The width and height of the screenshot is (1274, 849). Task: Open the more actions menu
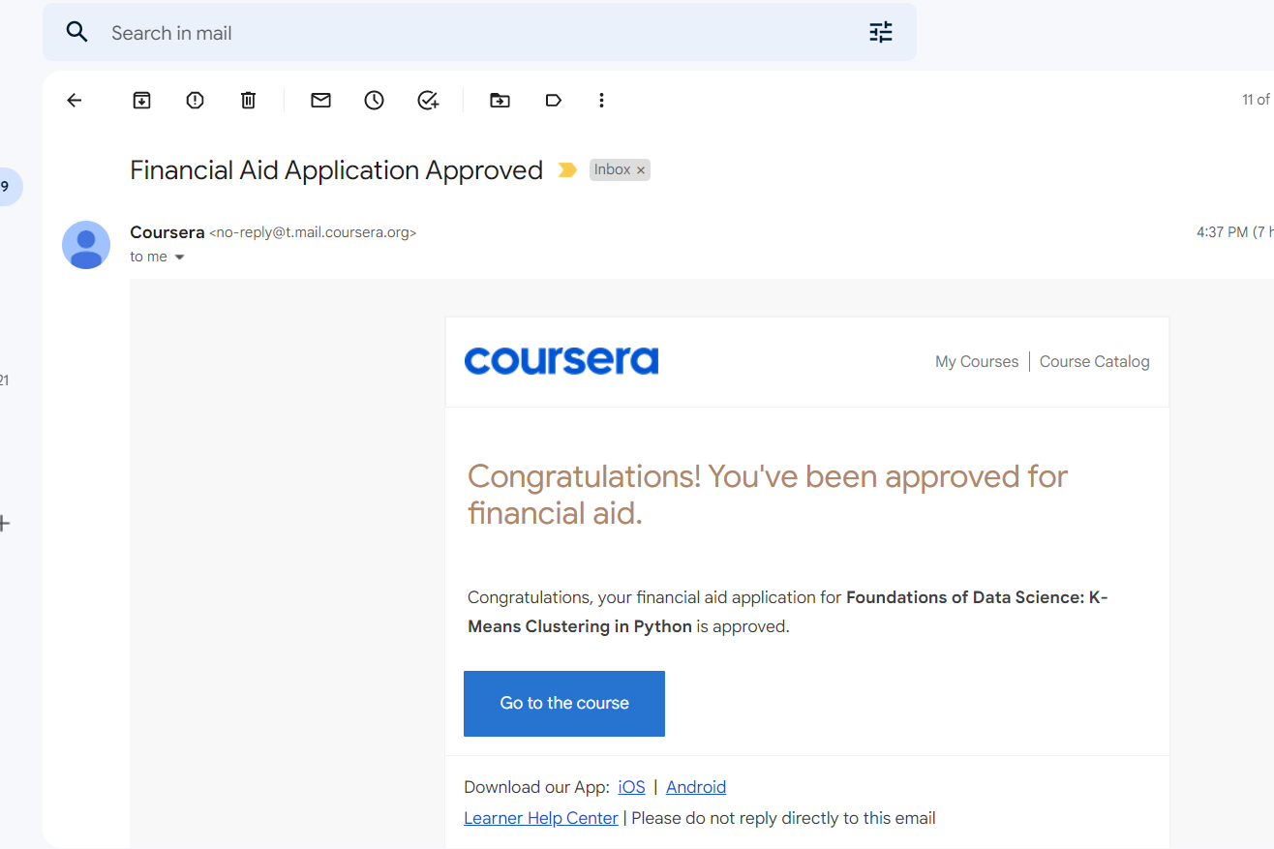(x=601, y=100)
